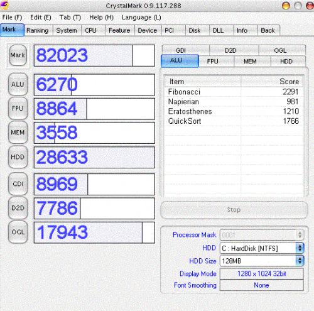314x311 pixels.
Task: Click the OGL score 17943
Action: pyautogui.click(x=94, y=232)
